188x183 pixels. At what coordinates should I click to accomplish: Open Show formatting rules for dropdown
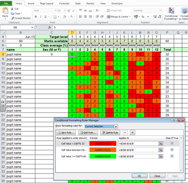(116, 126)
